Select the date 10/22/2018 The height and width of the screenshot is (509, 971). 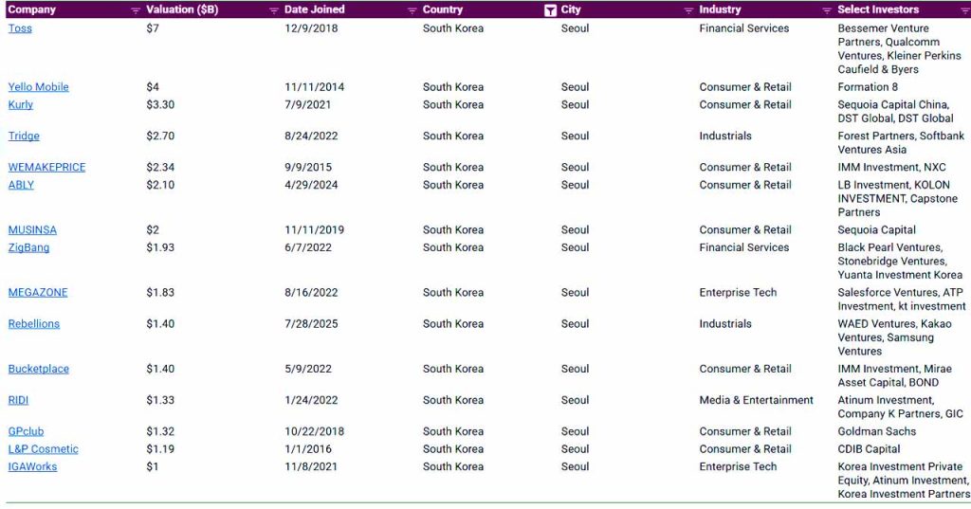tap(314, 431)
